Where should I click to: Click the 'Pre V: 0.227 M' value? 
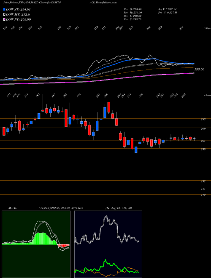168,13
